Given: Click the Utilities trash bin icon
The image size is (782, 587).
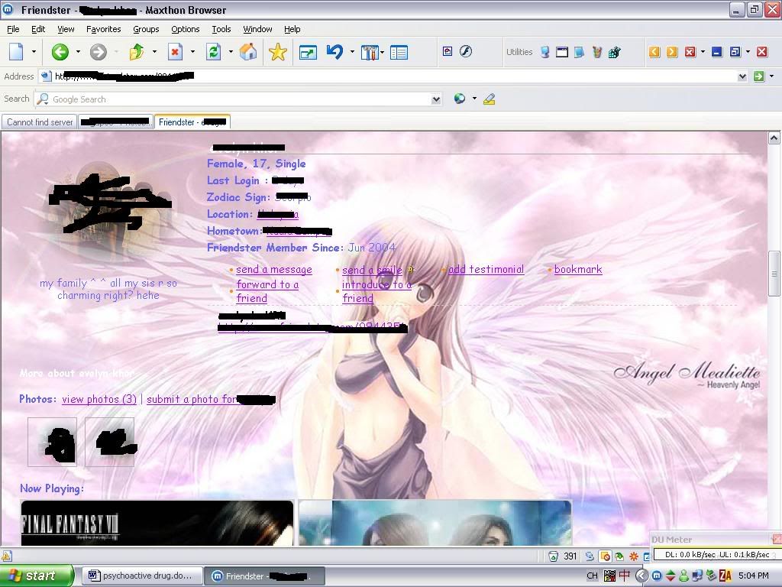Looking at the screenshot, I should (x=597, y=52).
